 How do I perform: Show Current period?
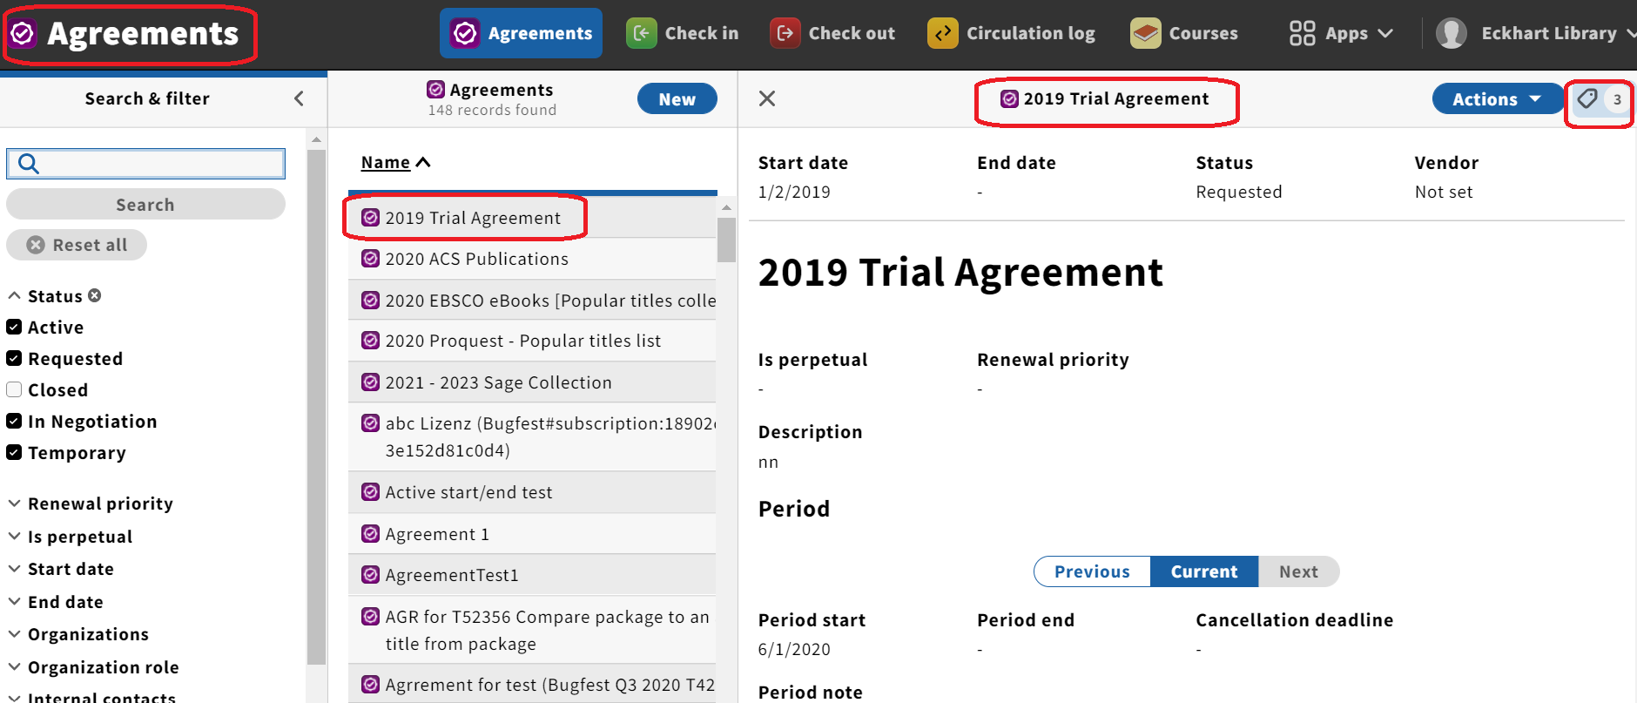tap(1204, 571)
